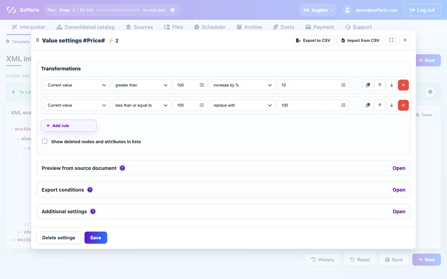Open the second rule's Current value dropdown
The width and height of the screenshot is (447, 279).
[77, 105]
